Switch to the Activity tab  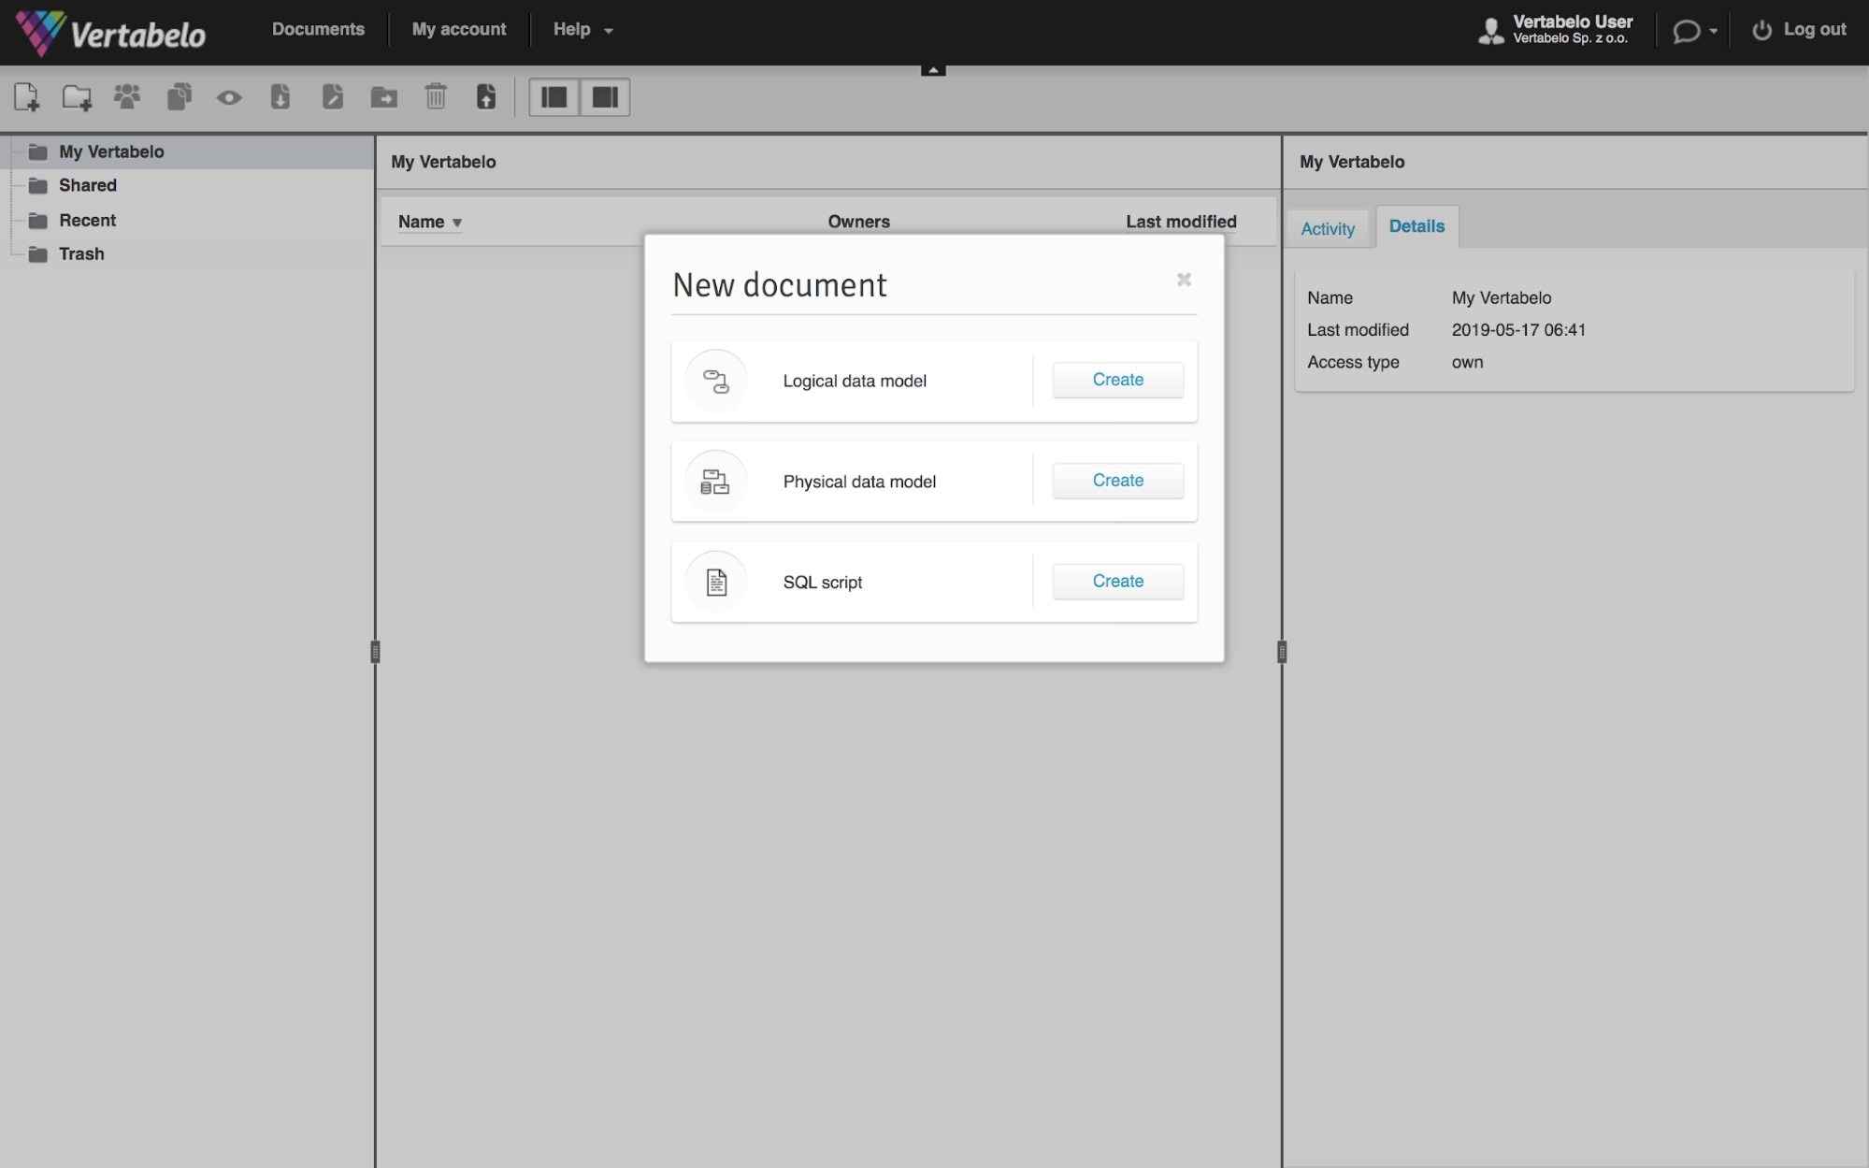tap(1327, 228)
